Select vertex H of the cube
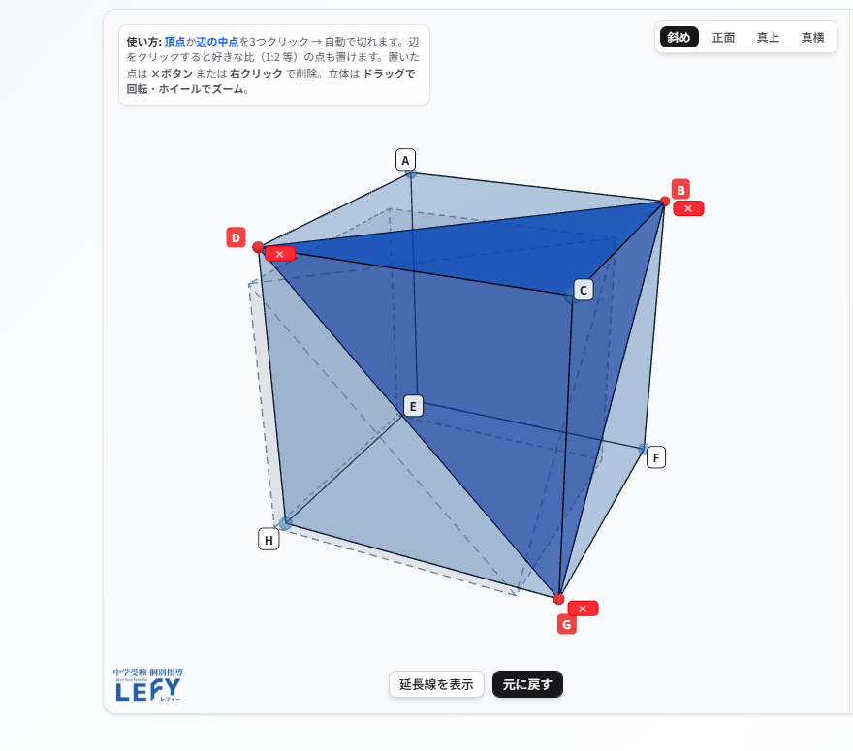The height and width of the screenshot is (751, 853). point(269,540)
